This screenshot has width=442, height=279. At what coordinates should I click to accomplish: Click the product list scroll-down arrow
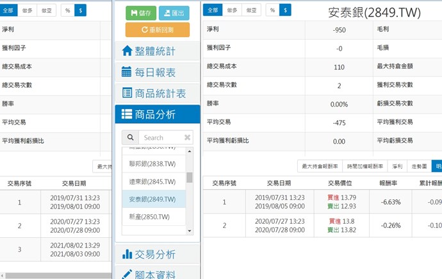coord(190,230)
